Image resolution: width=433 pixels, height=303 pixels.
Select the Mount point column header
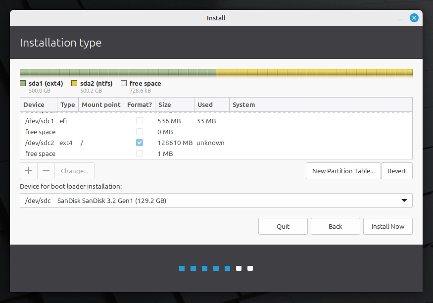point(100,104)
